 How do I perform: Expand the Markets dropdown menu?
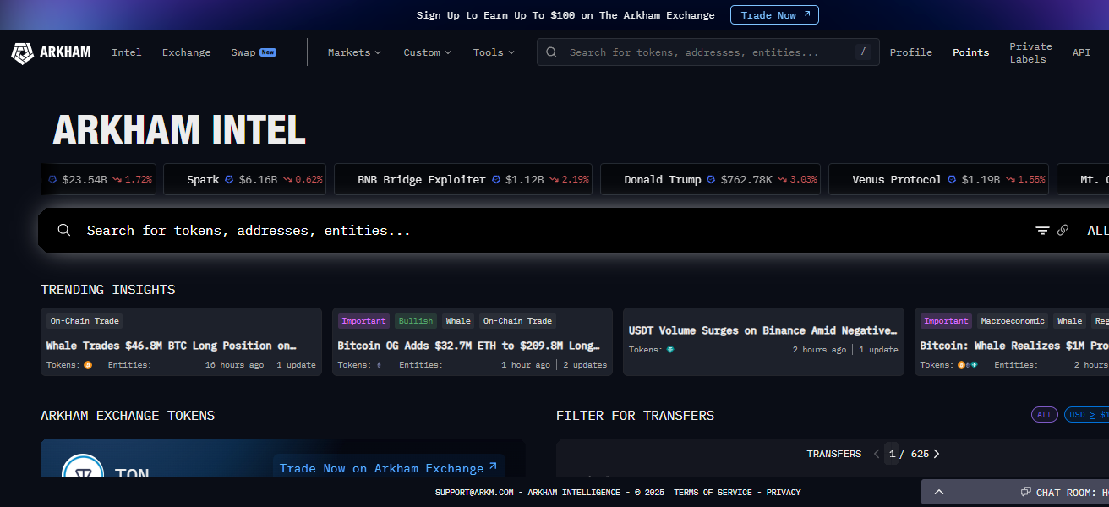point(354,52)
